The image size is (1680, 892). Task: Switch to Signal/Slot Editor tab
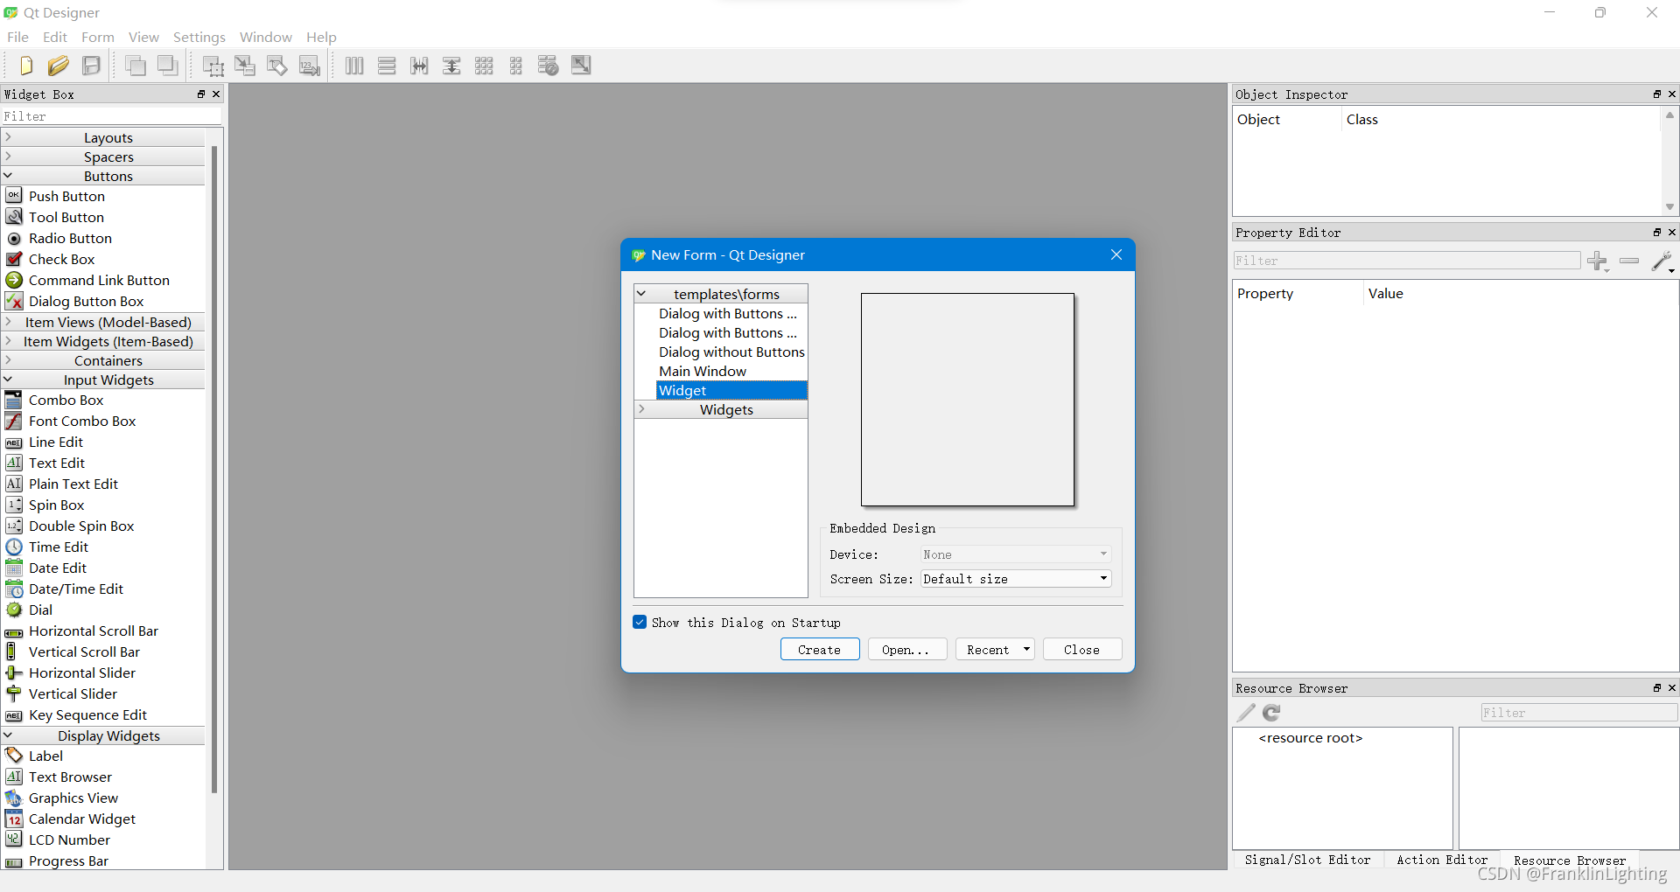(x=1307, y=860)
